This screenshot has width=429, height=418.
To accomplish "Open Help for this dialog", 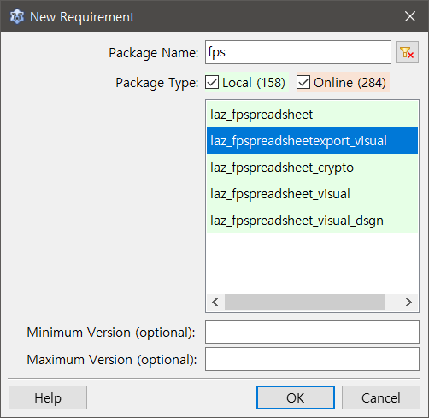I will point(48,397).
